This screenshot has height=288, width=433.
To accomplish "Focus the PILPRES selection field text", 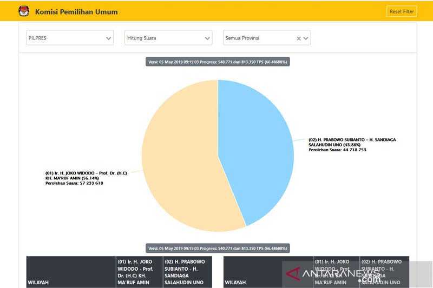I will 60,38.
